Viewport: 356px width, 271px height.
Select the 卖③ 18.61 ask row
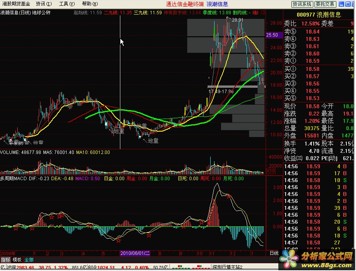tap(319, 46)
